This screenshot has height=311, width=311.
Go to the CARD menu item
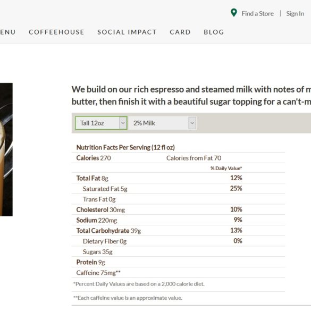[180, 32]
